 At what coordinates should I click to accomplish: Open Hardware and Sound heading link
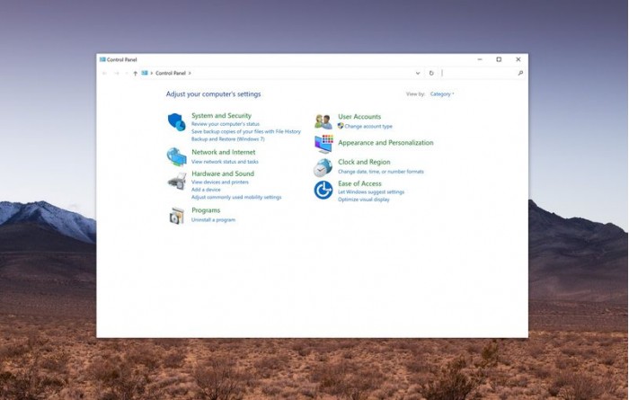click(x=223, y=173)
